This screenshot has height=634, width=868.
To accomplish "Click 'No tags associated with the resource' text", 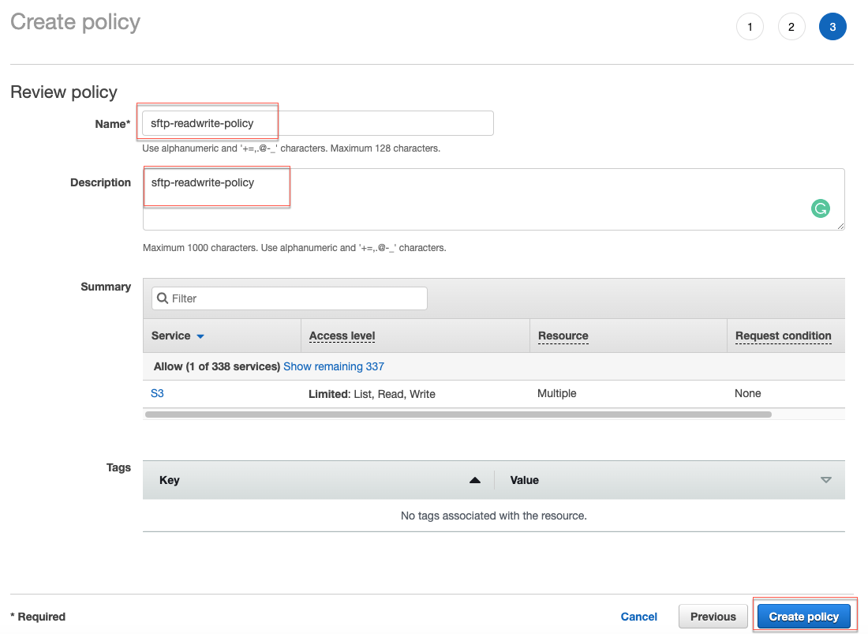I will point(493,516).
